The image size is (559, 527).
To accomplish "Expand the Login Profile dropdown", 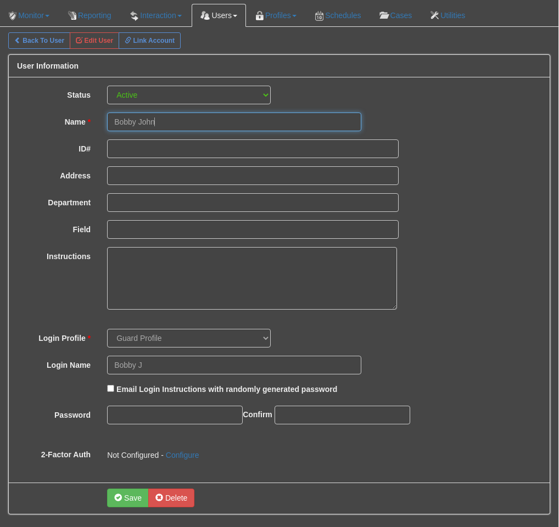I will click(188, 338).
